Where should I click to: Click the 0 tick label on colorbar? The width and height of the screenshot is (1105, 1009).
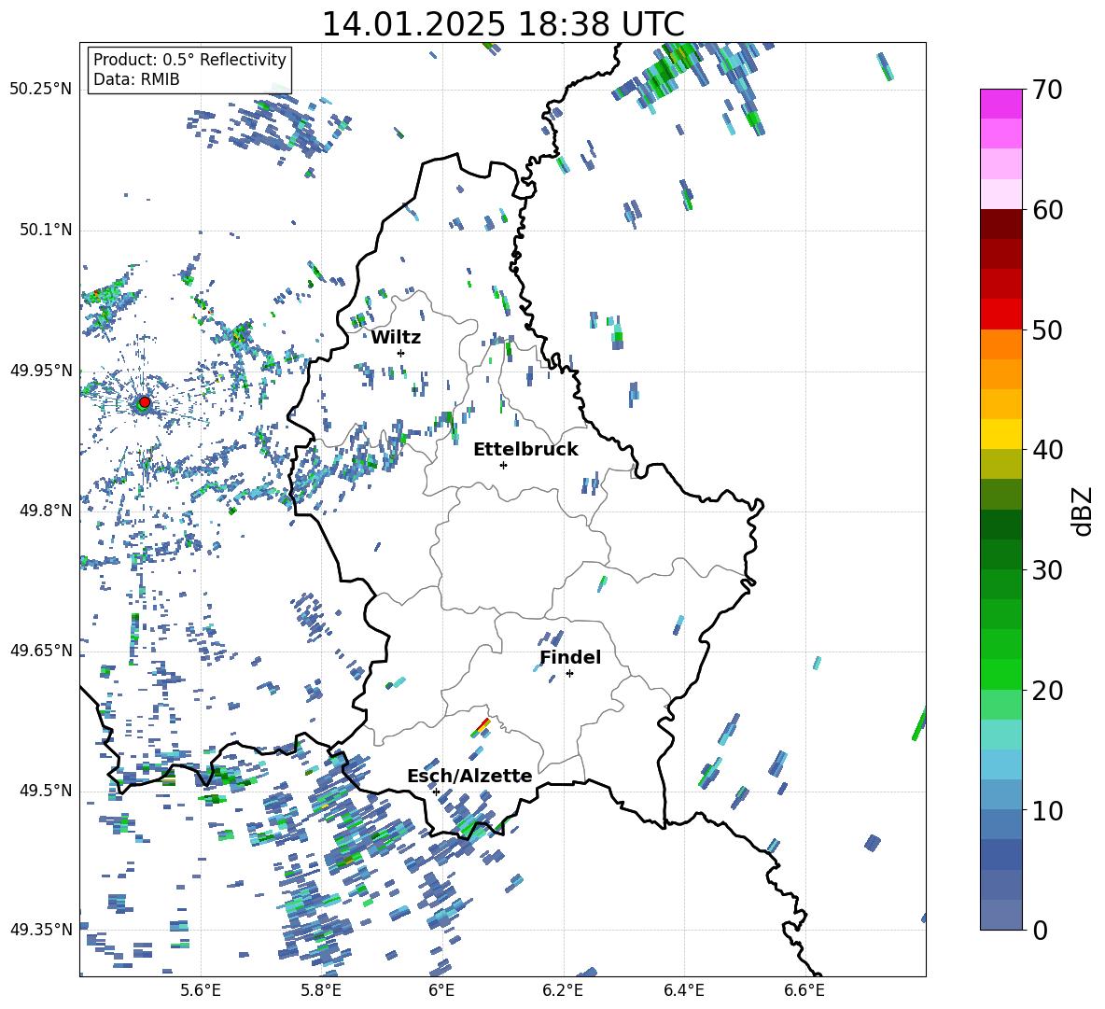pyautogui.click(x=1040, y=930)
